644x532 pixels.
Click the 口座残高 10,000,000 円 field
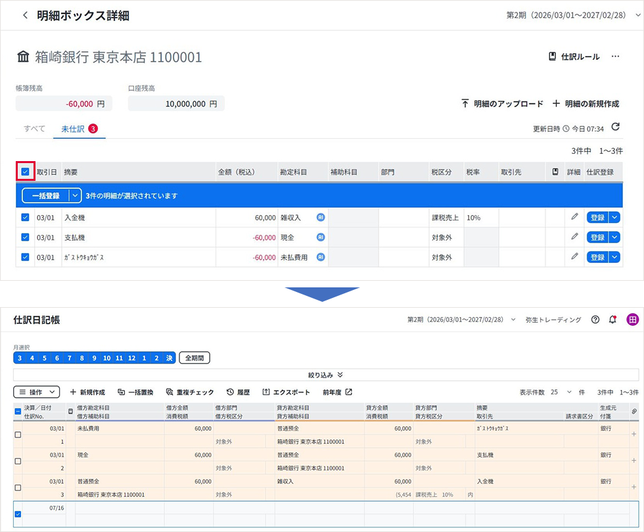176,104
